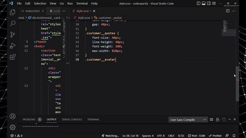Viewport: 246px width, 138px height.
Task: Click the Port : 5500 live server status
Action: coord(196,136)
